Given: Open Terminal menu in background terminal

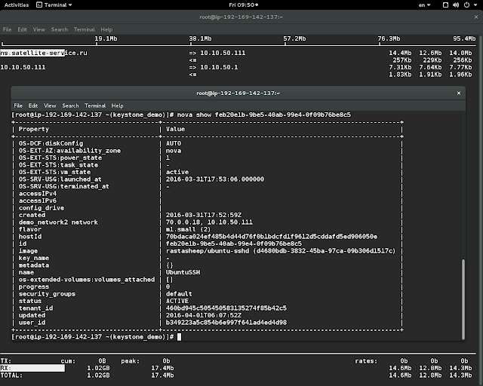Looking at the screenshot, I should pos(84,29).
